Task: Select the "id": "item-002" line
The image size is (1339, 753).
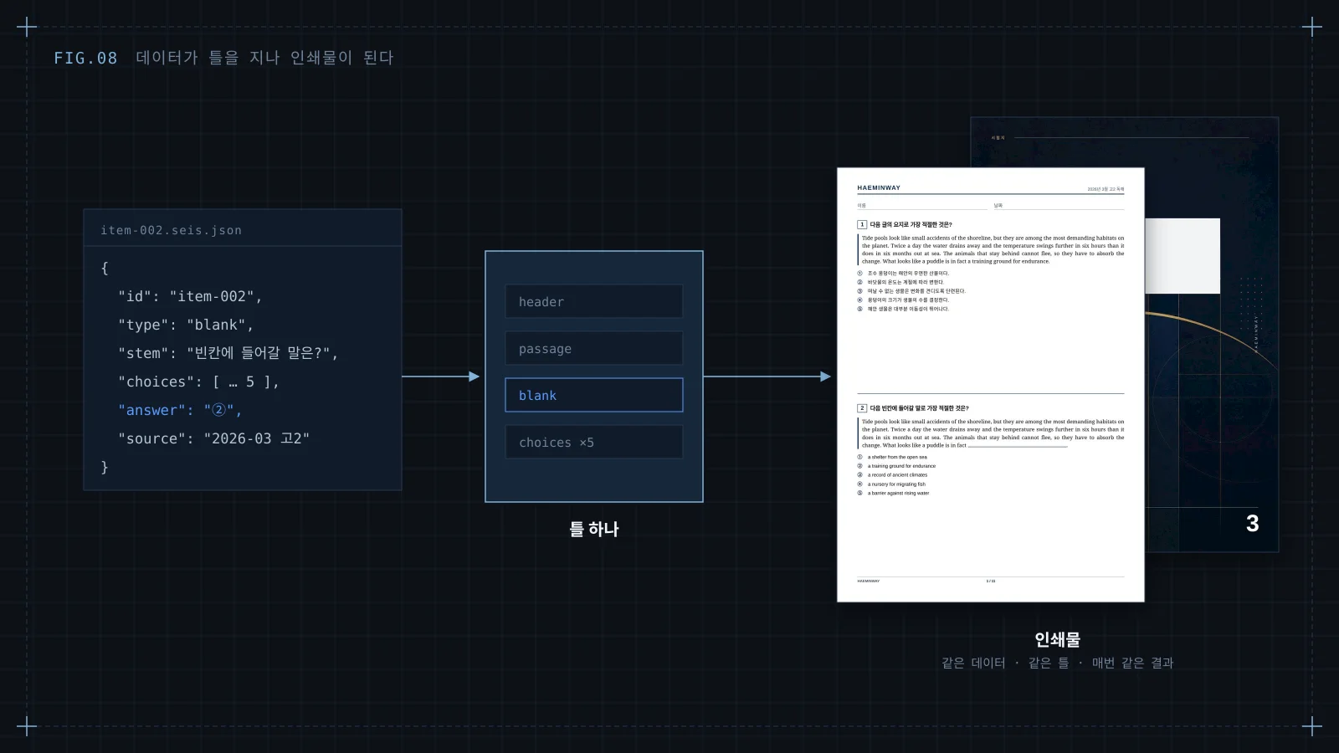Action: (190, 296)
